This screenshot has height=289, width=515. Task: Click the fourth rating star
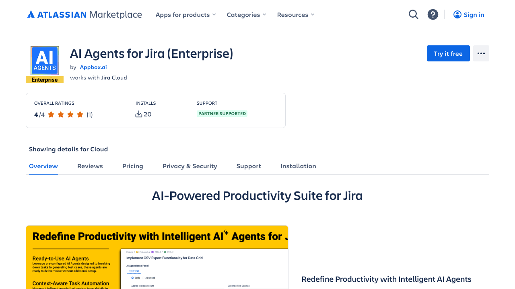(80, 114)
